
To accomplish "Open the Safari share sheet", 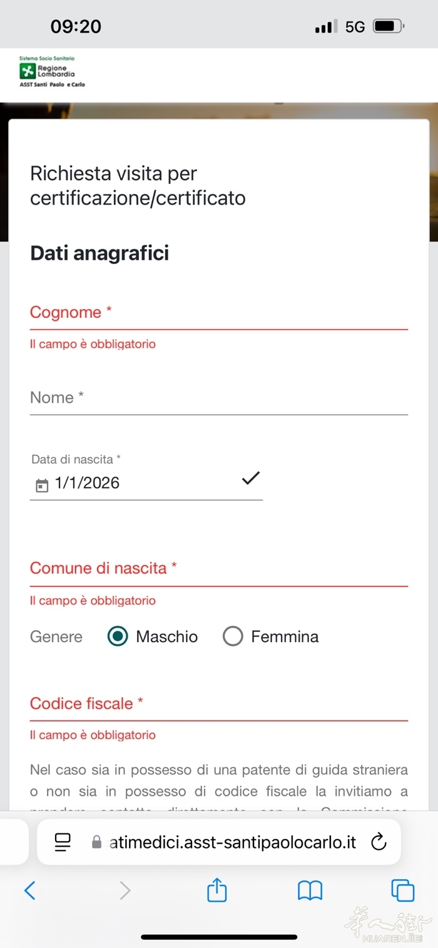I will pos(216,889).
